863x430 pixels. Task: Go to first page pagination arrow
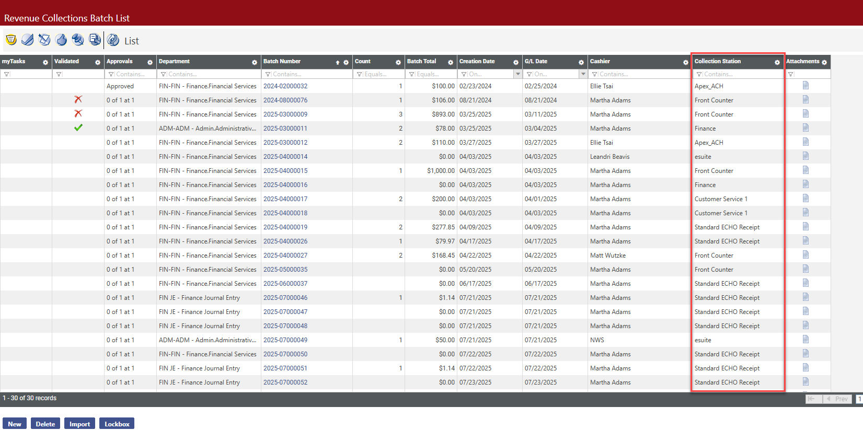pos(813,399)
